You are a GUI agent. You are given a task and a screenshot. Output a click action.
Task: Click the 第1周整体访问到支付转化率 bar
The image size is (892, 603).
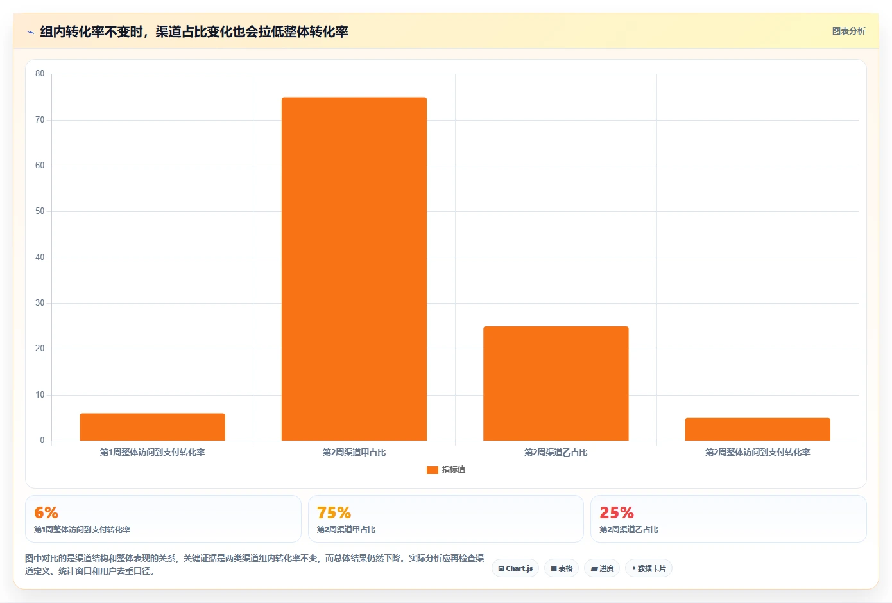[x=152, y=427]
